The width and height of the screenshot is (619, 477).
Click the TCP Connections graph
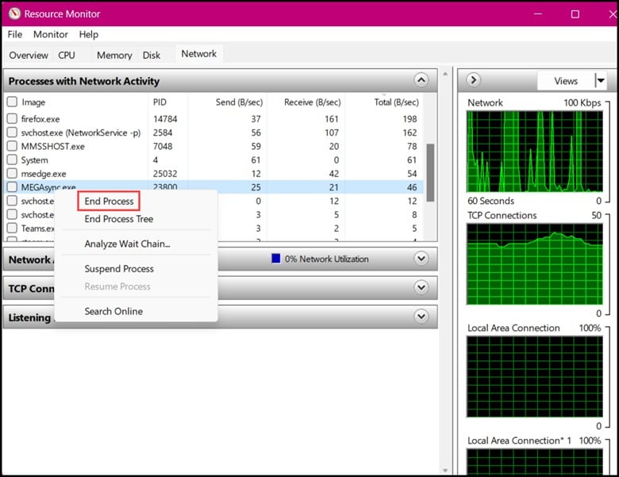tap(535, 264)
